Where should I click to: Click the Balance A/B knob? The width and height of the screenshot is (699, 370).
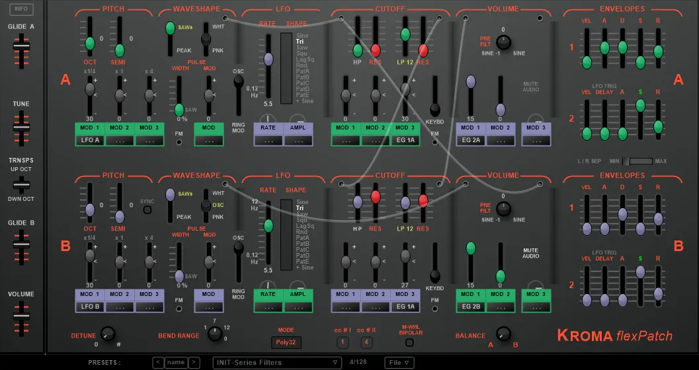pyautogui.click(x=503, y=334)
